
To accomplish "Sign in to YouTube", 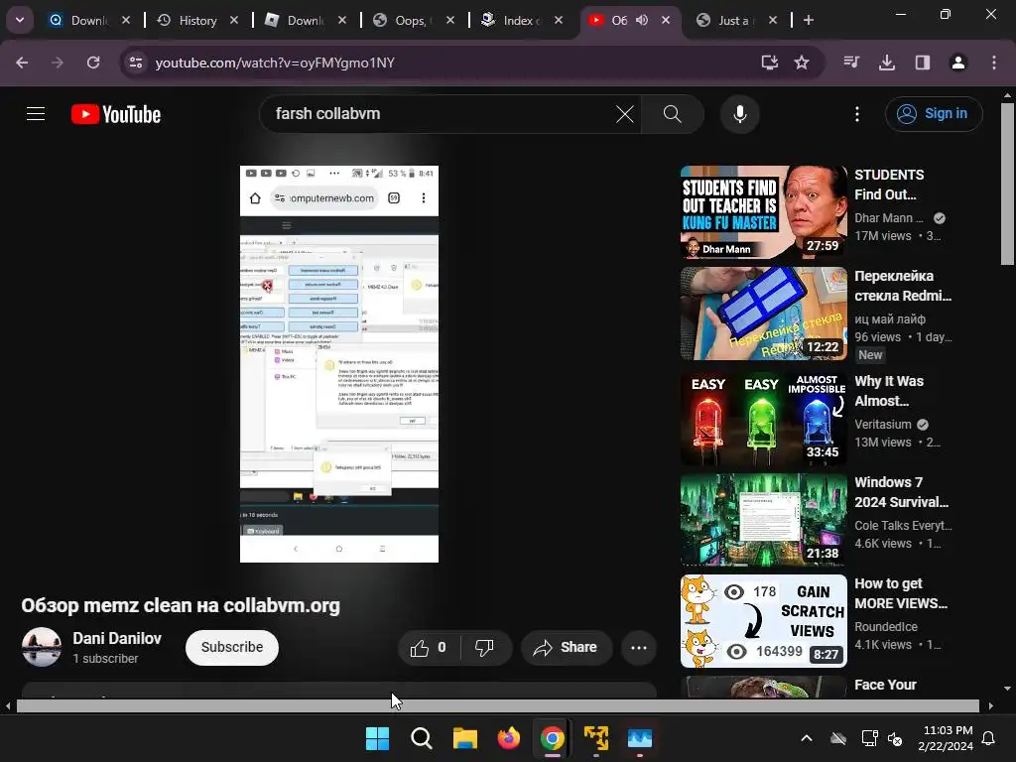I will click(934, 114).
